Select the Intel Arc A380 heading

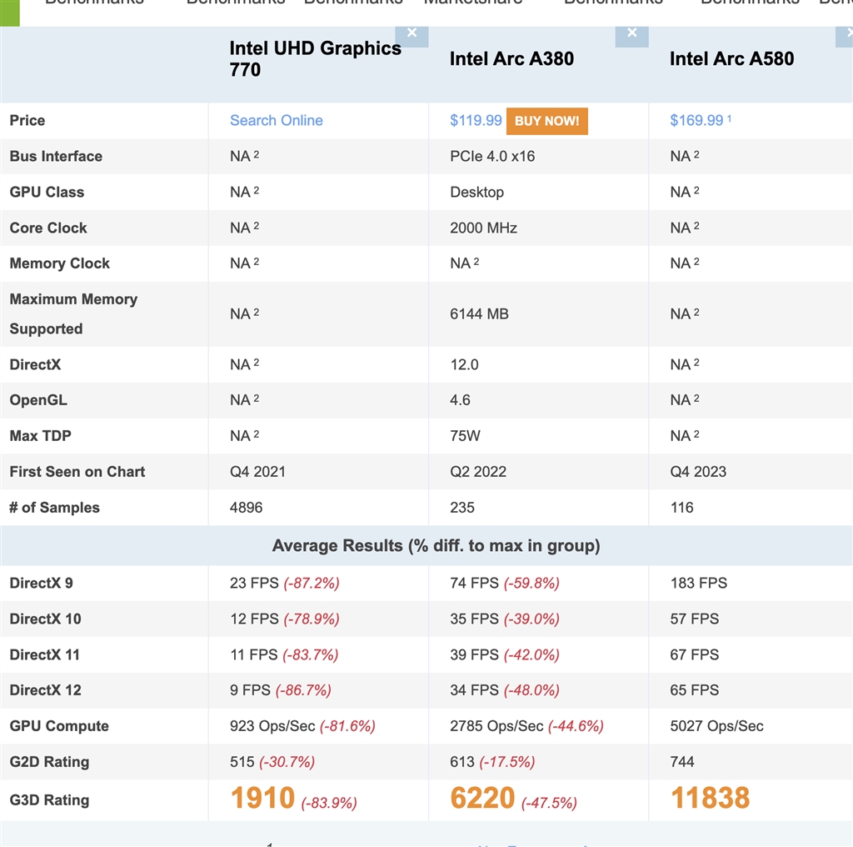511,59
